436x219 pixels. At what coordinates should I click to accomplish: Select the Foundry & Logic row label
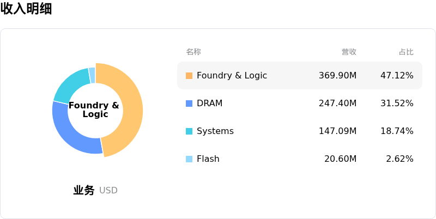pyautogui.click(x=232, y=76)
